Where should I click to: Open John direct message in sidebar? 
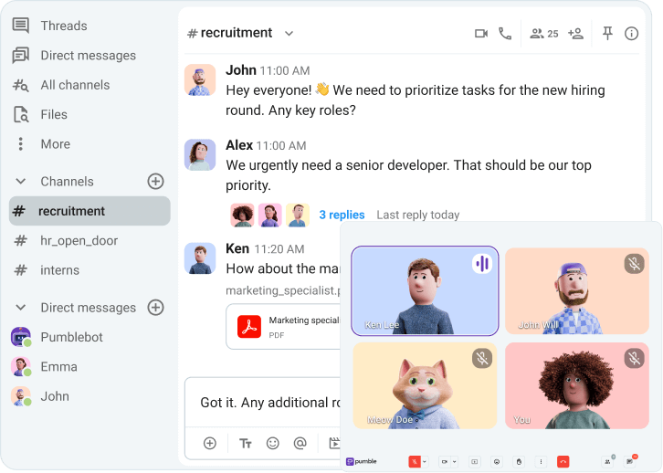[x=55, y=396]
